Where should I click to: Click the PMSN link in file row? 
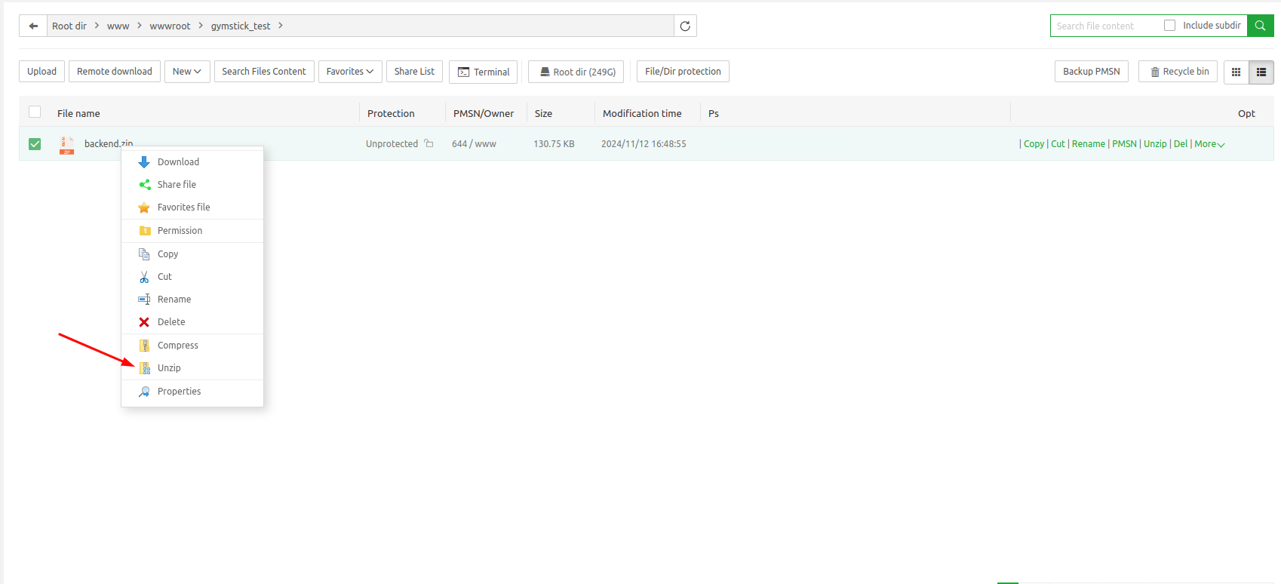pyautogui.click(x=1124, y=144)
